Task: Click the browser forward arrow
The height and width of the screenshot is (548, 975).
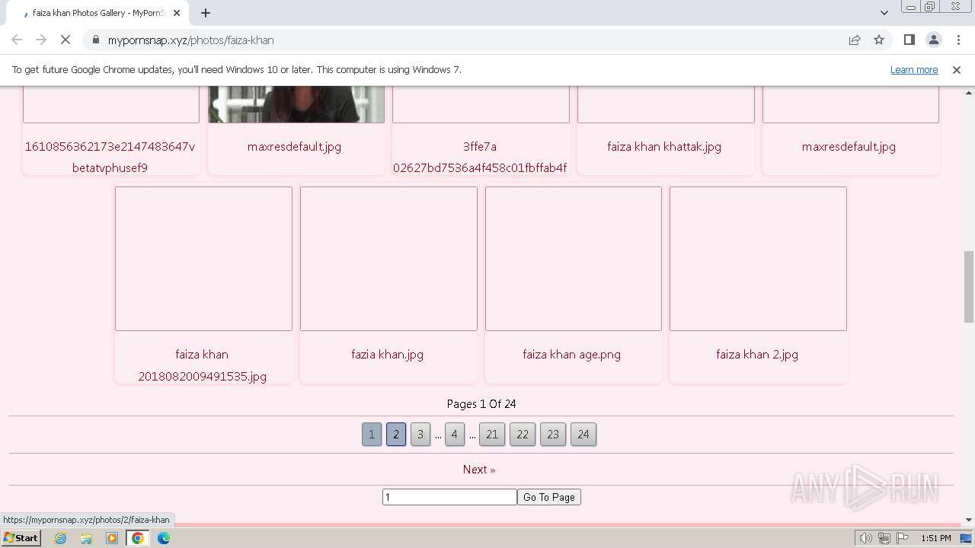Action: point(41,40)
